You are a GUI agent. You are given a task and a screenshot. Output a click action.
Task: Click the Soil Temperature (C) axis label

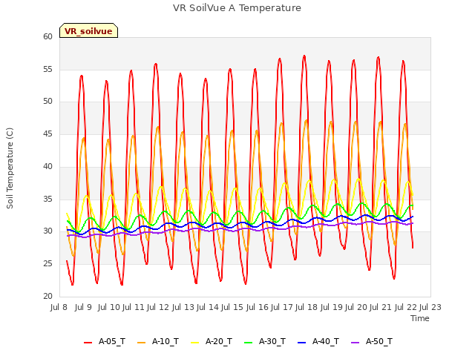pos(10,168)
